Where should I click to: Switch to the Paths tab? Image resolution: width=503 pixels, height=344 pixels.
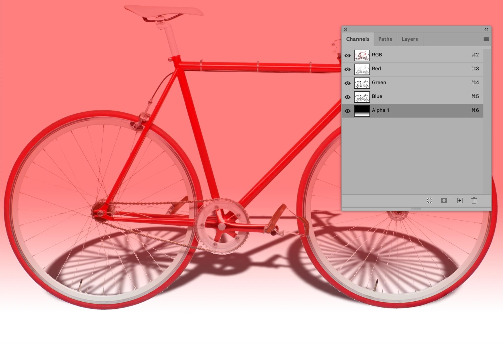click(385, 39)
